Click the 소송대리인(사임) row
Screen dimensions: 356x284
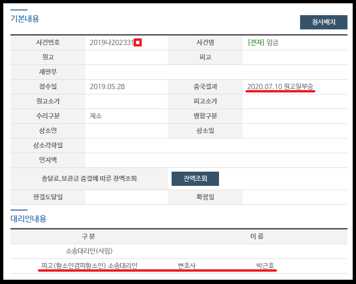[89, 251]
